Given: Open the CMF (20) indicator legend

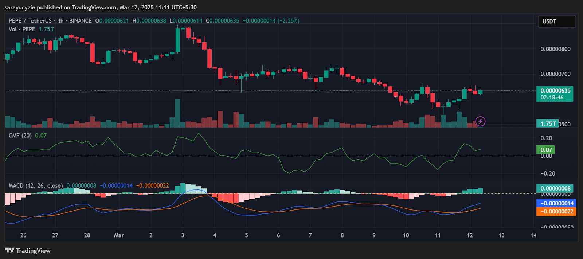Looking at the screenshot, I should (x=20, y=136).
